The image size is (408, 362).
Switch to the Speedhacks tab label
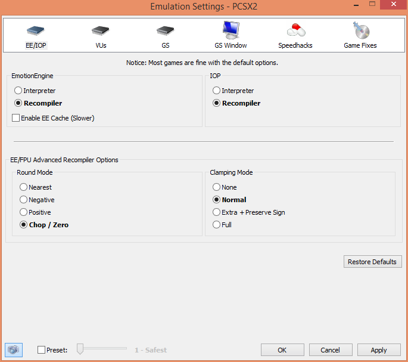pos(295,45)
